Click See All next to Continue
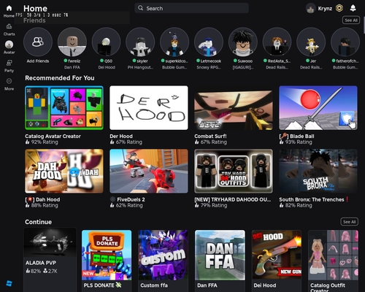The height and width of the screenshot is (292, 365). click(x=349, y=222)
